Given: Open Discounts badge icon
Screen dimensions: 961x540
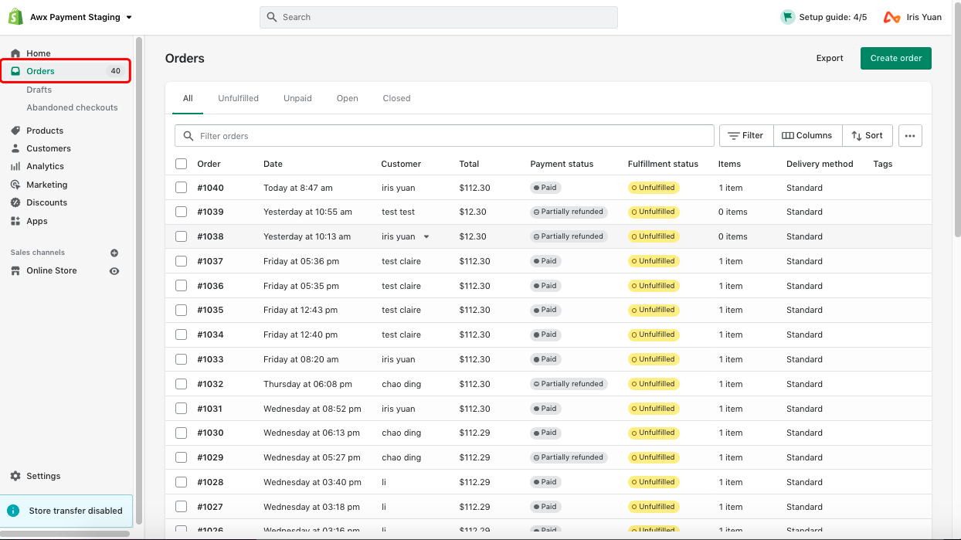Looking at the screenshot, I should coord(15,202).
